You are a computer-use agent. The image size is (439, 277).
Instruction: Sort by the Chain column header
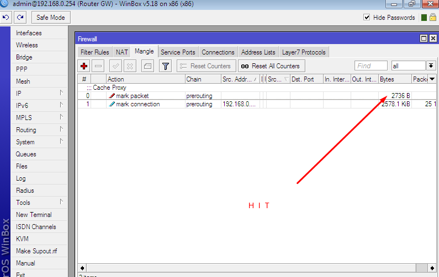pos(203,79)
